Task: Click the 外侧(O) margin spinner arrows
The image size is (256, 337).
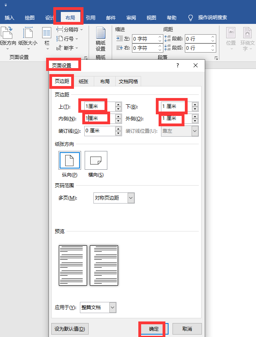Action: 195,119
